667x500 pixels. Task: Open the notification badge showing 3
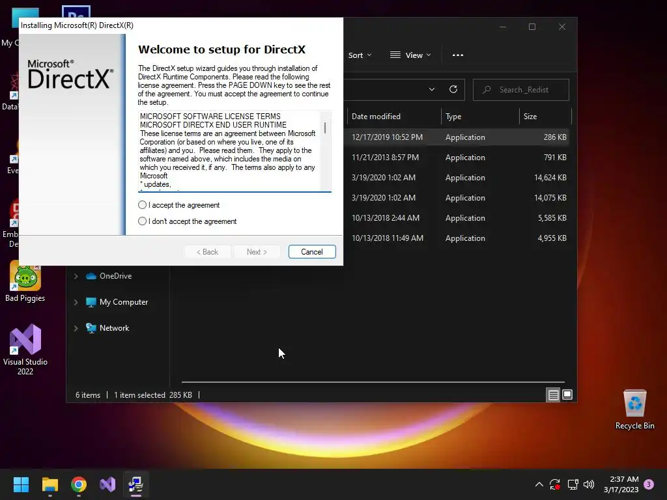tap(649, 484)
